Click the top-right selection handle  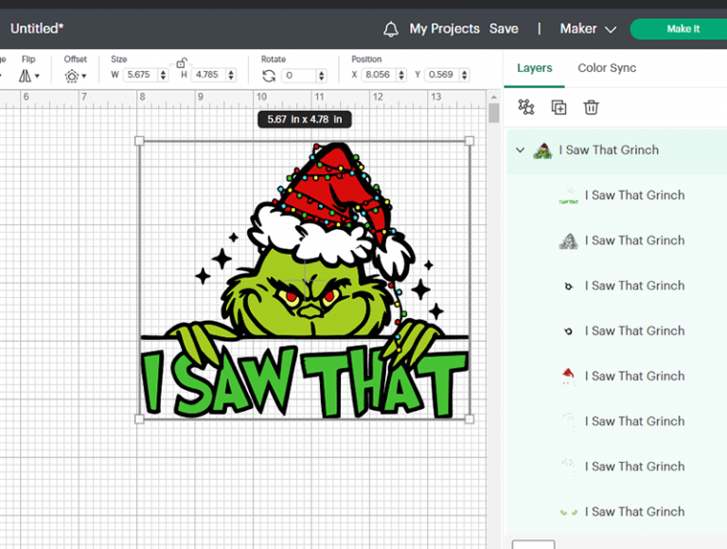470,141
